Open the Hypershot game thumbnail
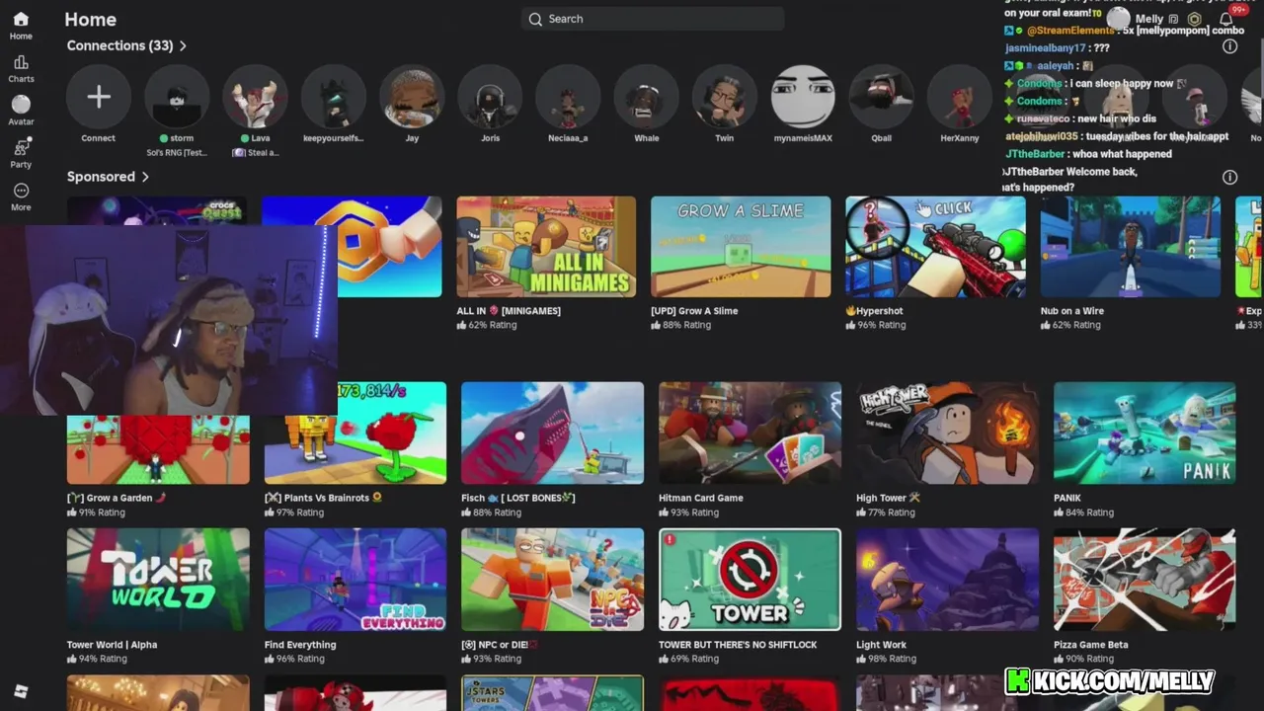 [935, 246]
